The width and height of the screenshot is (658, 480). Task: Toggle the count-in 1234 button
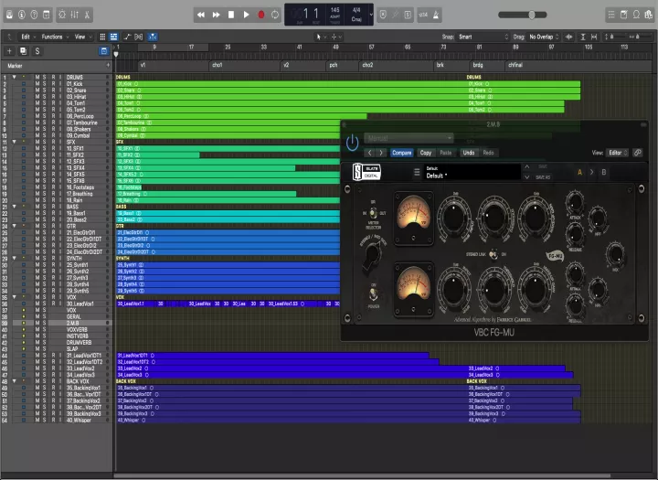point(423,15)
